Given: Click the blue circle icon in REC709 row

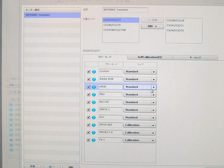Looking at the screenshot, I should tap(94, 102).
